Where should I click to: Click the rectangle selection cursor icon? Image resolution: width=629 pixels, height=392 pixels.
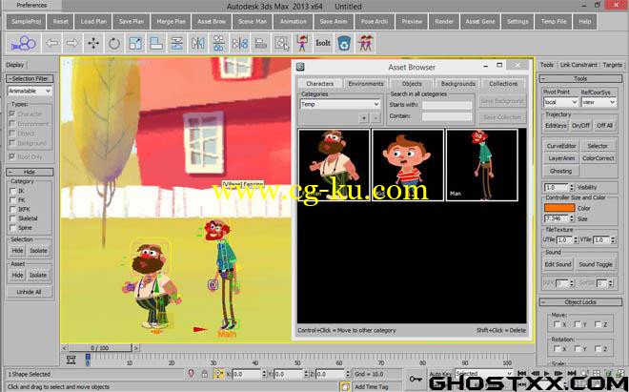[281, 43]
